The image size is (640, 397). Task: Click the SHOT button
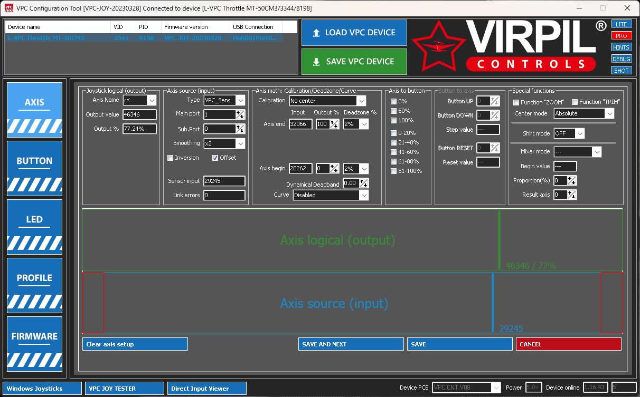[x=621, y=71]
